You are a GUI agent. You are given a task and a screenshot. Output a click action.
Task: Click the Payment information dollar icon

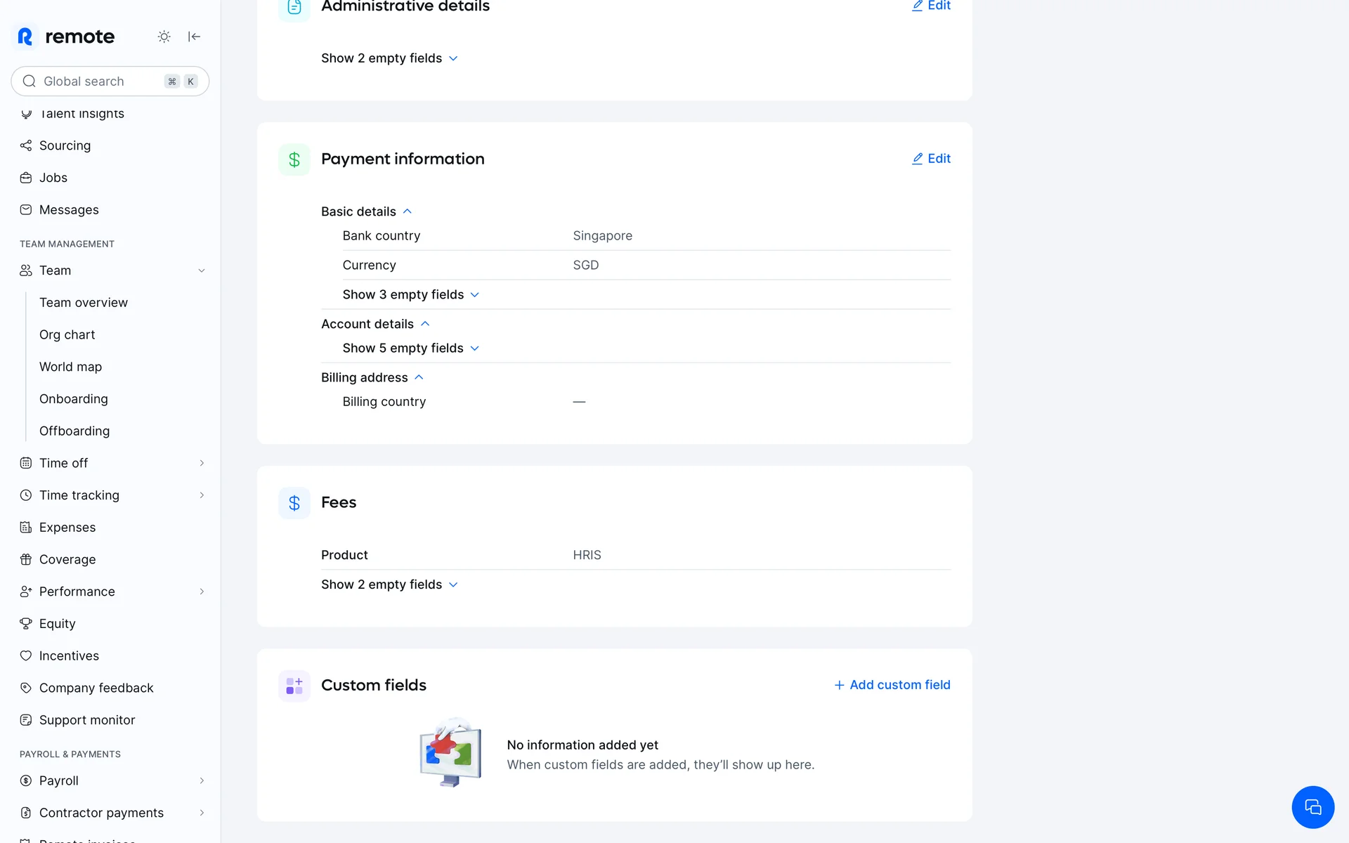click(x=294, y=159)
